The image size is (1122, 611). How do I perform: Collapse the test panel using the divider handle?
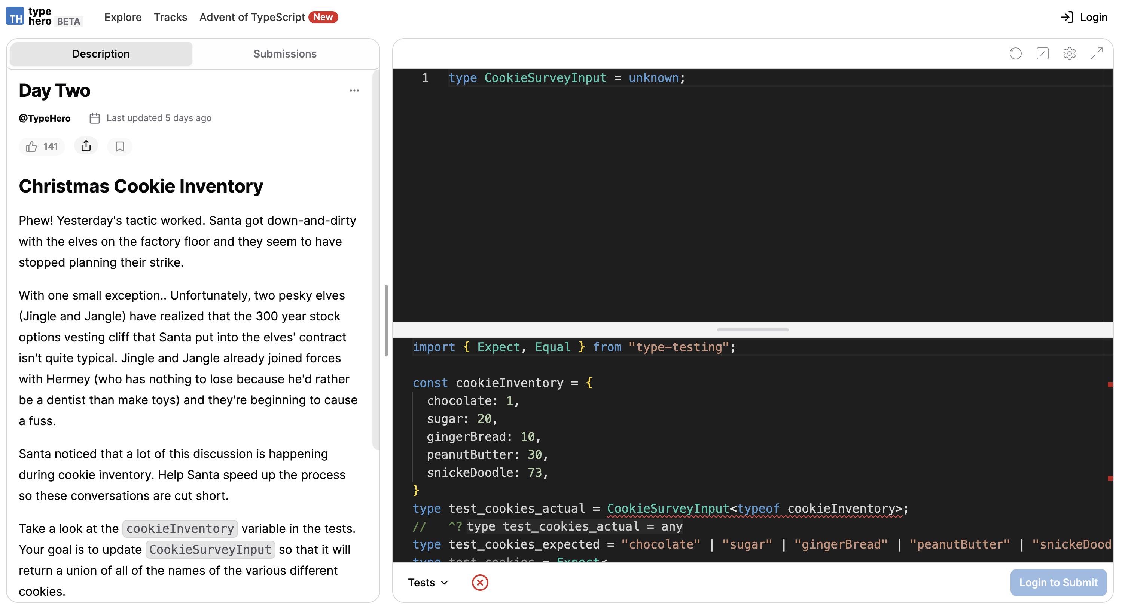(752, 330)
